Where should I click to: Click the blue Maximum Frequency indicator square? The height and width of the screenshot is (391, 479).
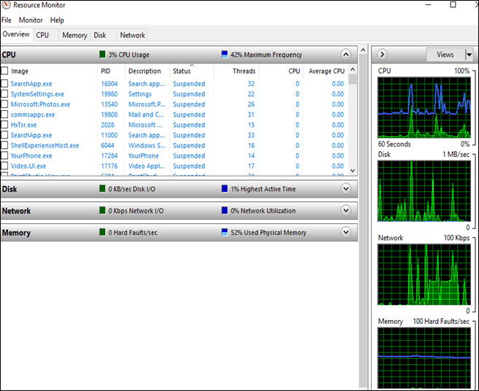(x=225, y=55)
